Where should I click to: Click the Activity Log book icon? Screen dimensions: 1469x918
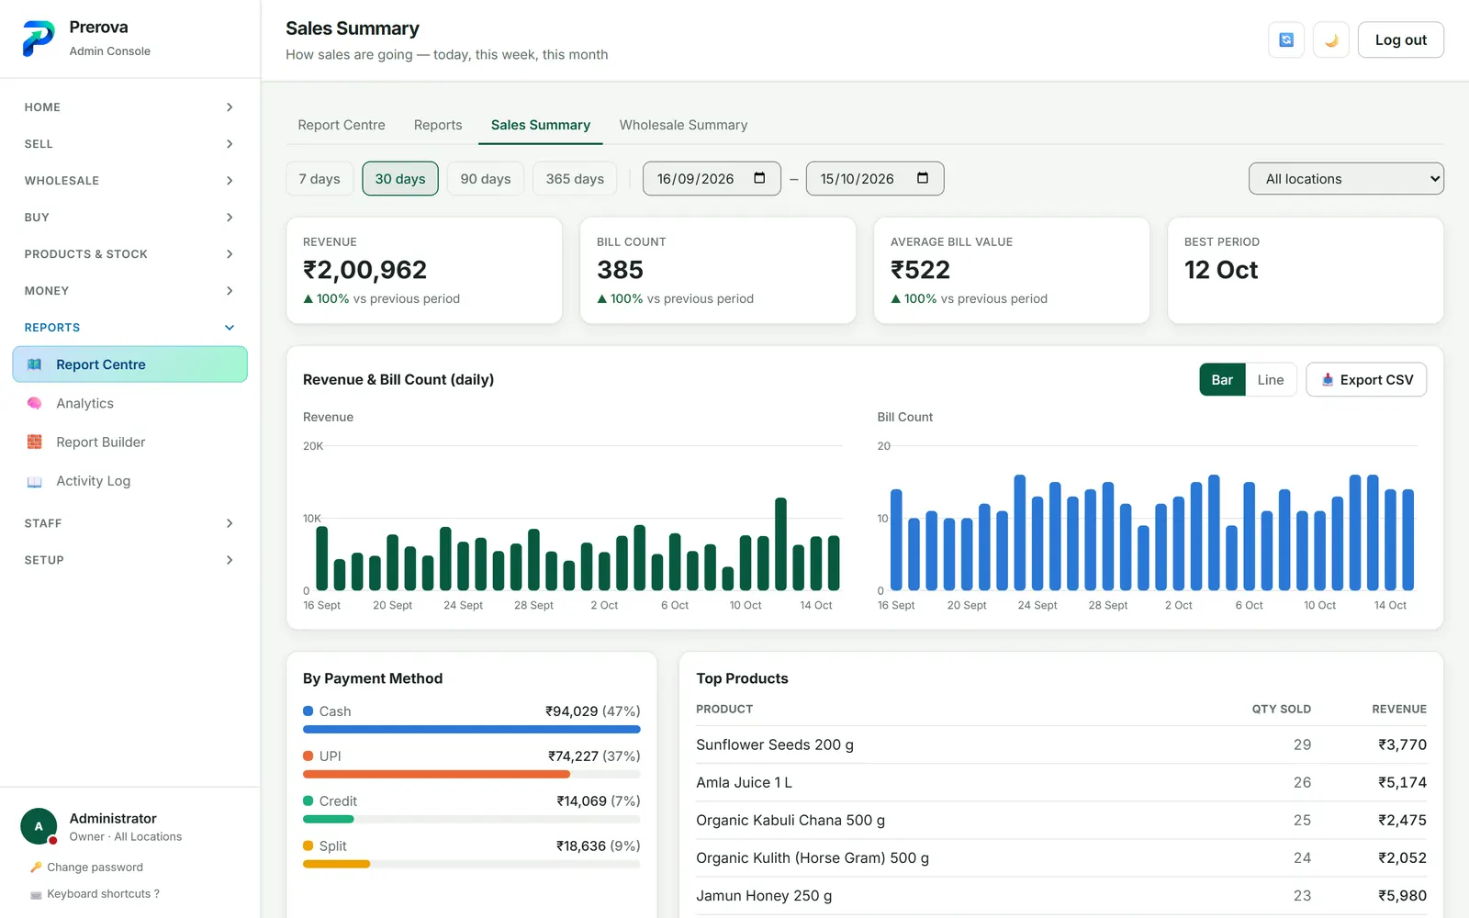click(x=35, y=481)
